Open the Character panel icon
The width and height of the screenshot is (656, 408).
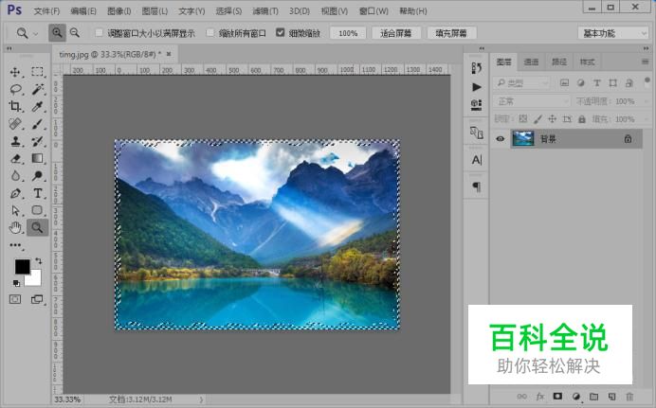[477, 160]
